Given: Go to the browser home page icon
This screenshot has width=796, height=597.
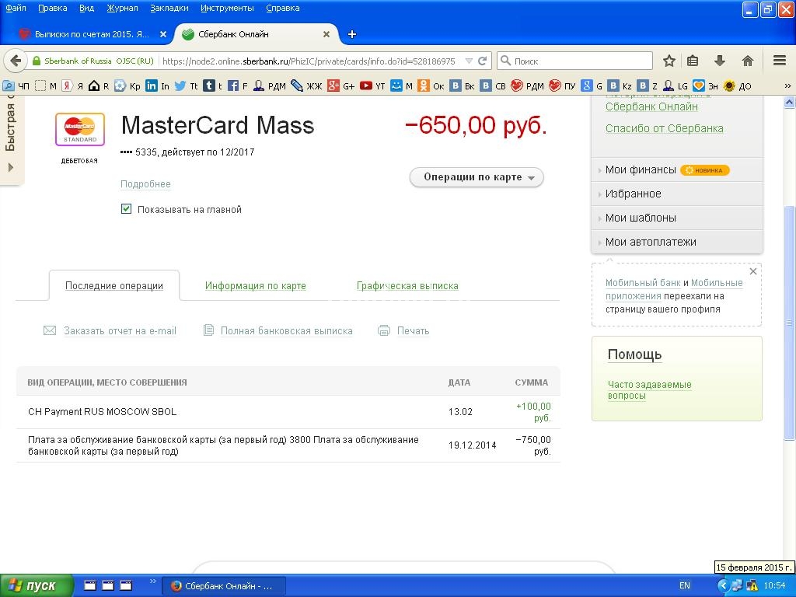Looking at the screenshot, I should tap(747, 61).
